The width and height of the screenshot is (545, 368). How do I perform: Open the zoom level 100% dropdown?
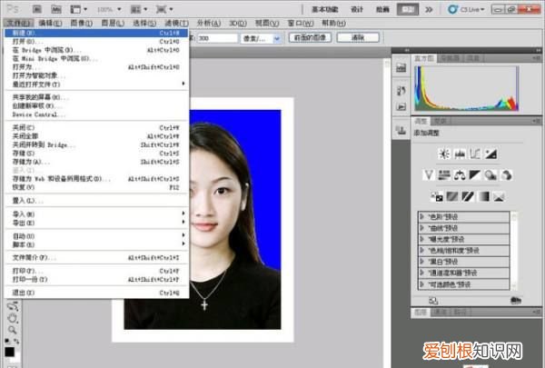[x=110, y=8]
